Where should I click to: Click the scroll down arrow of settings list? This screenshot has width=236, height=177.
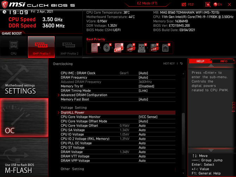183,173
